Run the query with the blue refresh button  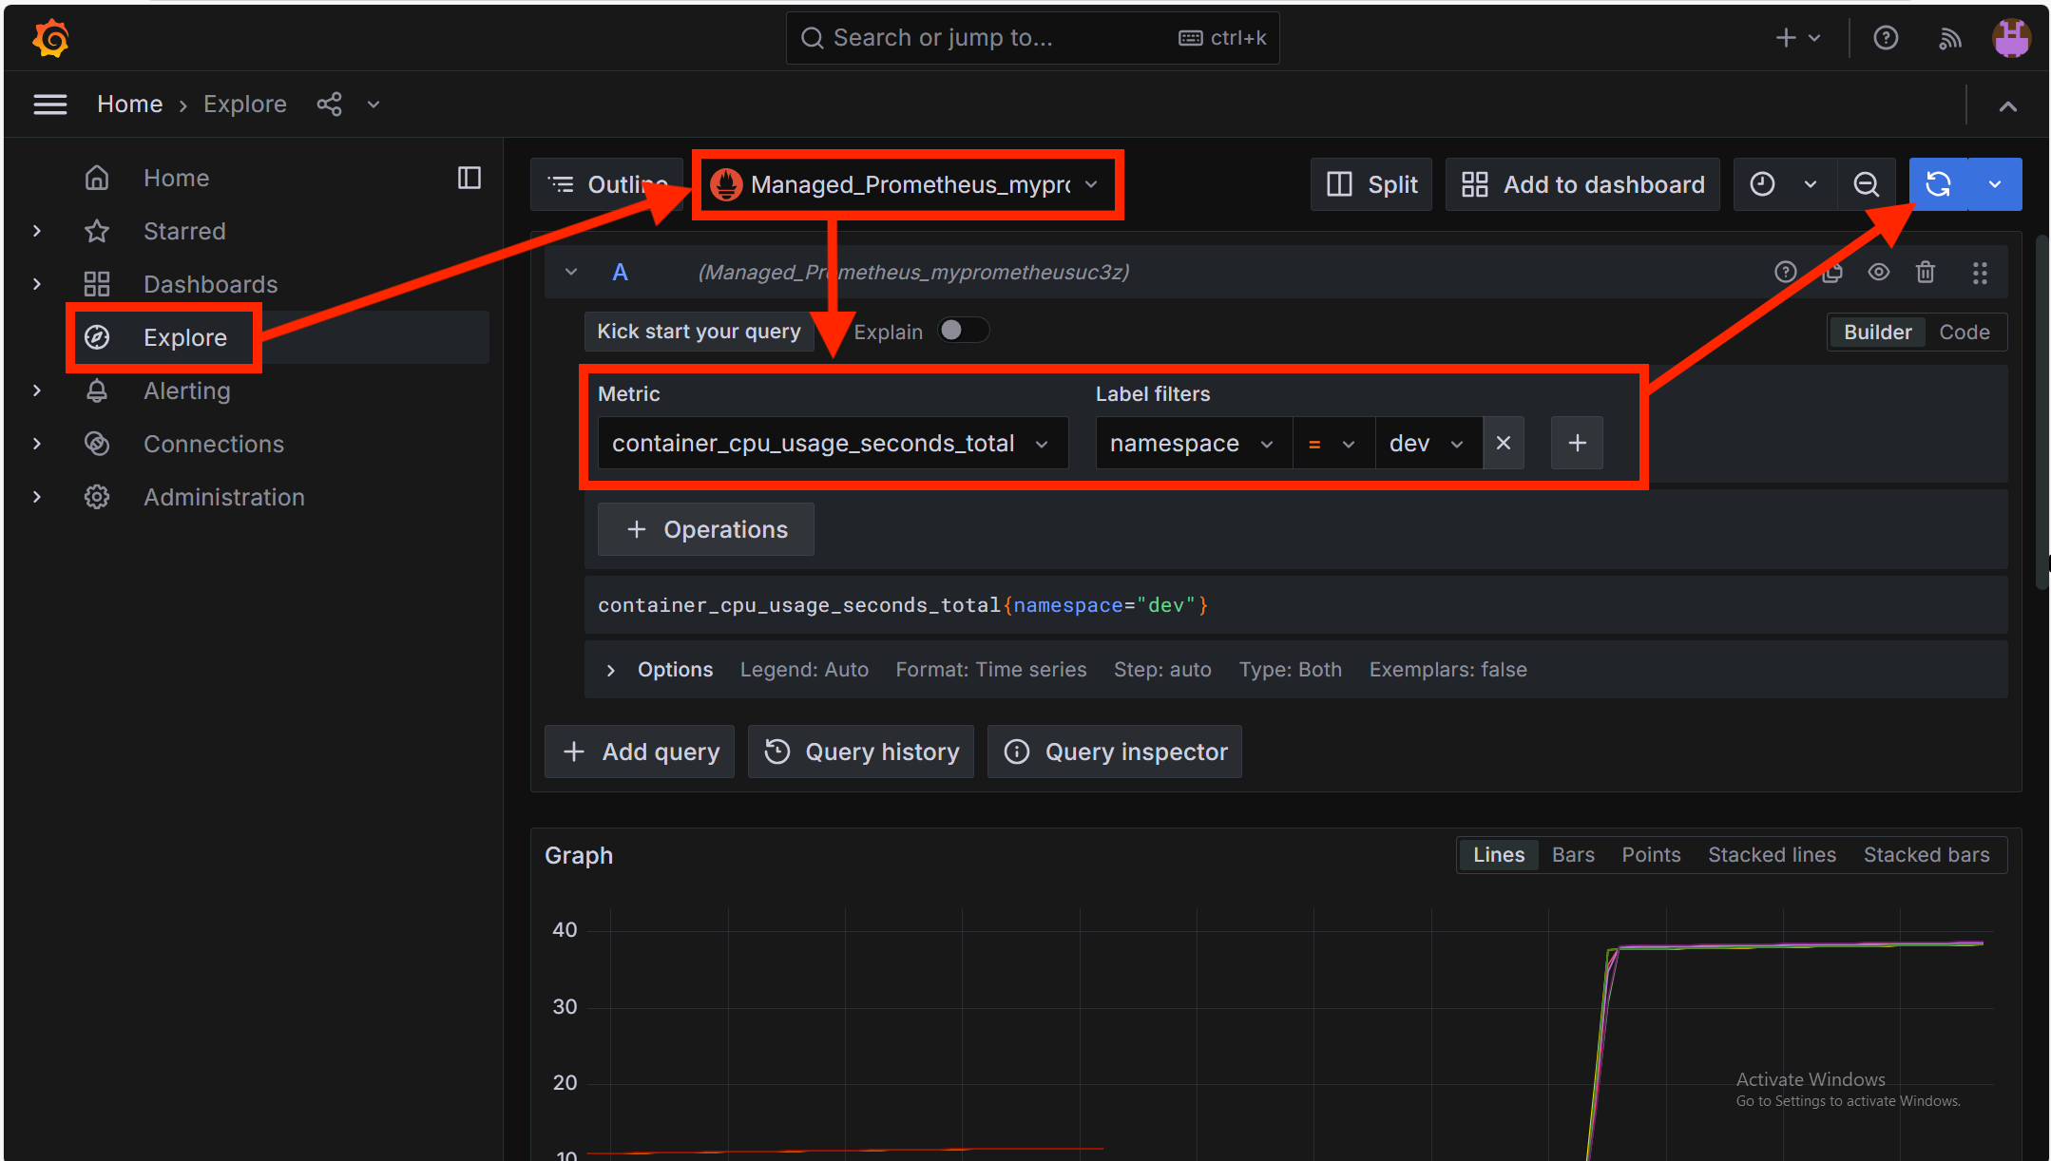pyautogui.click(x=1939, y=184)
